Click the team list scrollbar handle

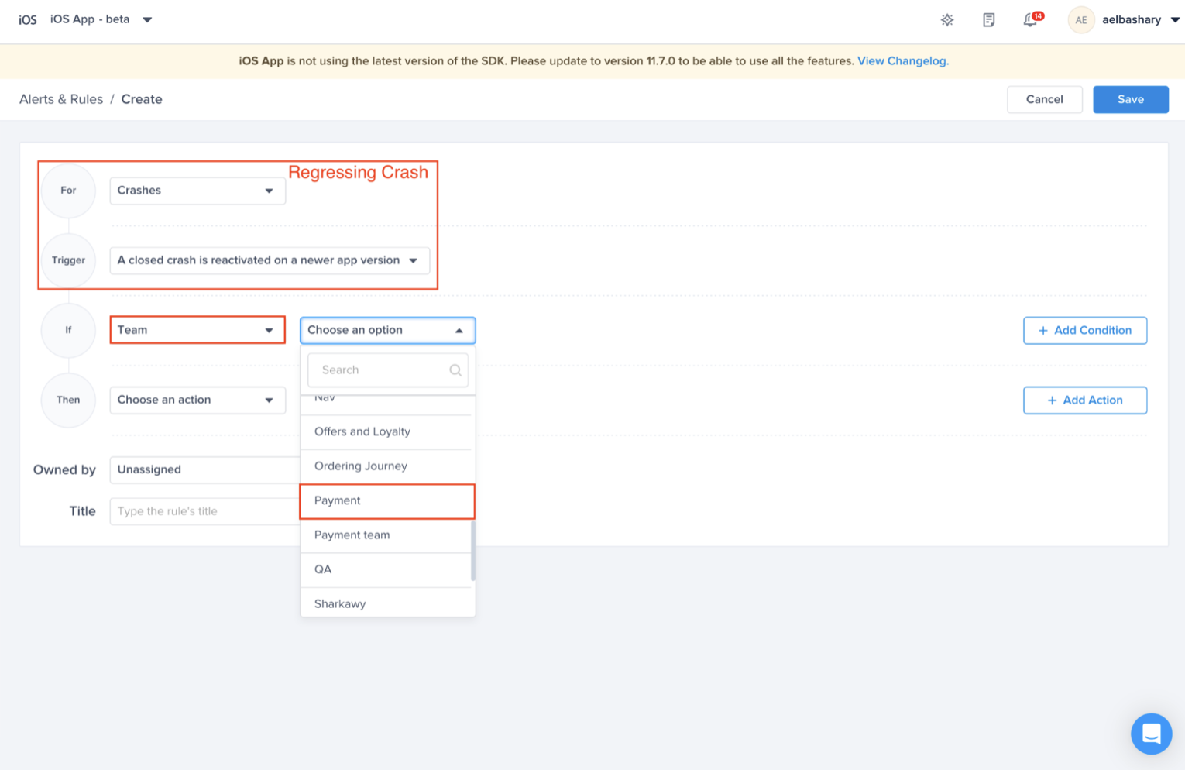473,550
